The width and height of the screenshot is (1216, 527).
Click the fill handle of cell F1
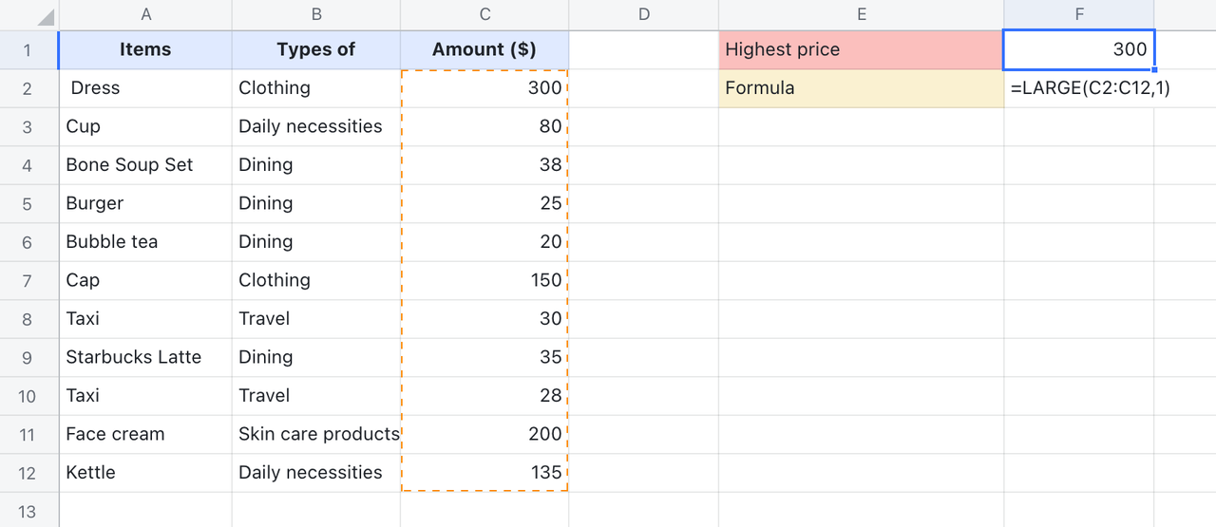tap(1154, 69)
